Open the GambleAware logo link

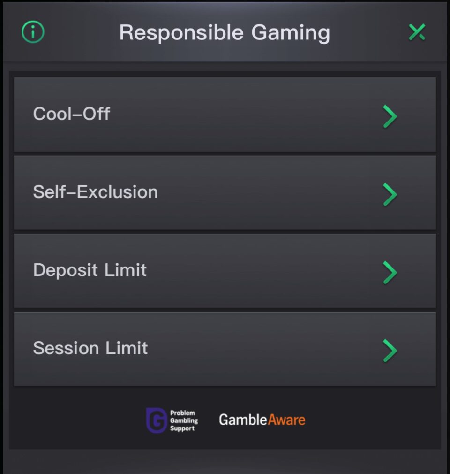pos(262,420)
